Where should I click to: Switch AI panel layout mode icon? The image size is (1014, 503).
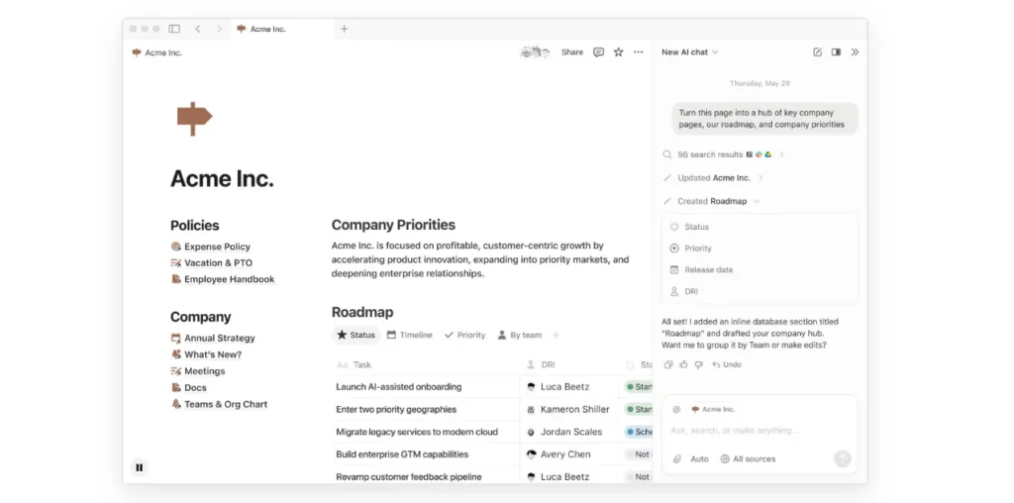coord(836,52)
